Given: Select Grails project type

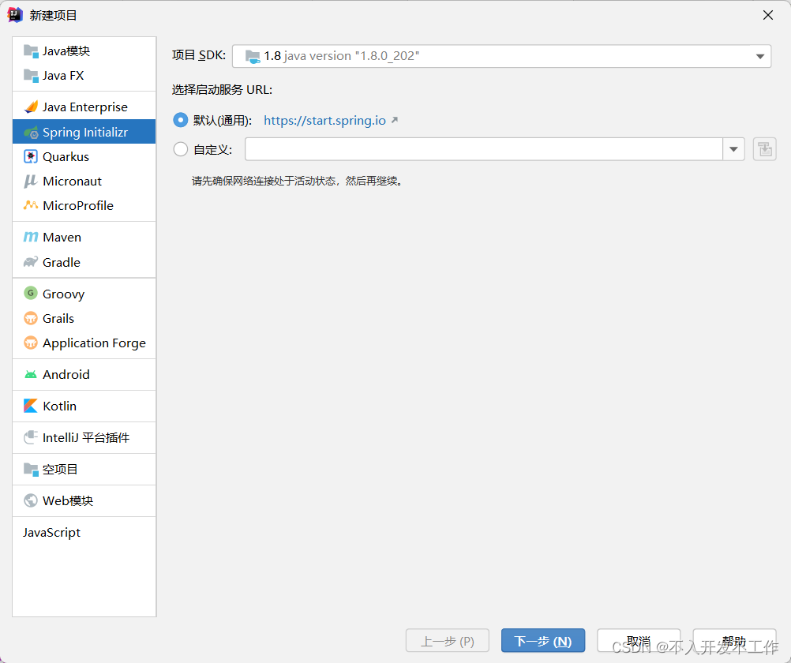Looking at the screenshot, I should [84, 318].
